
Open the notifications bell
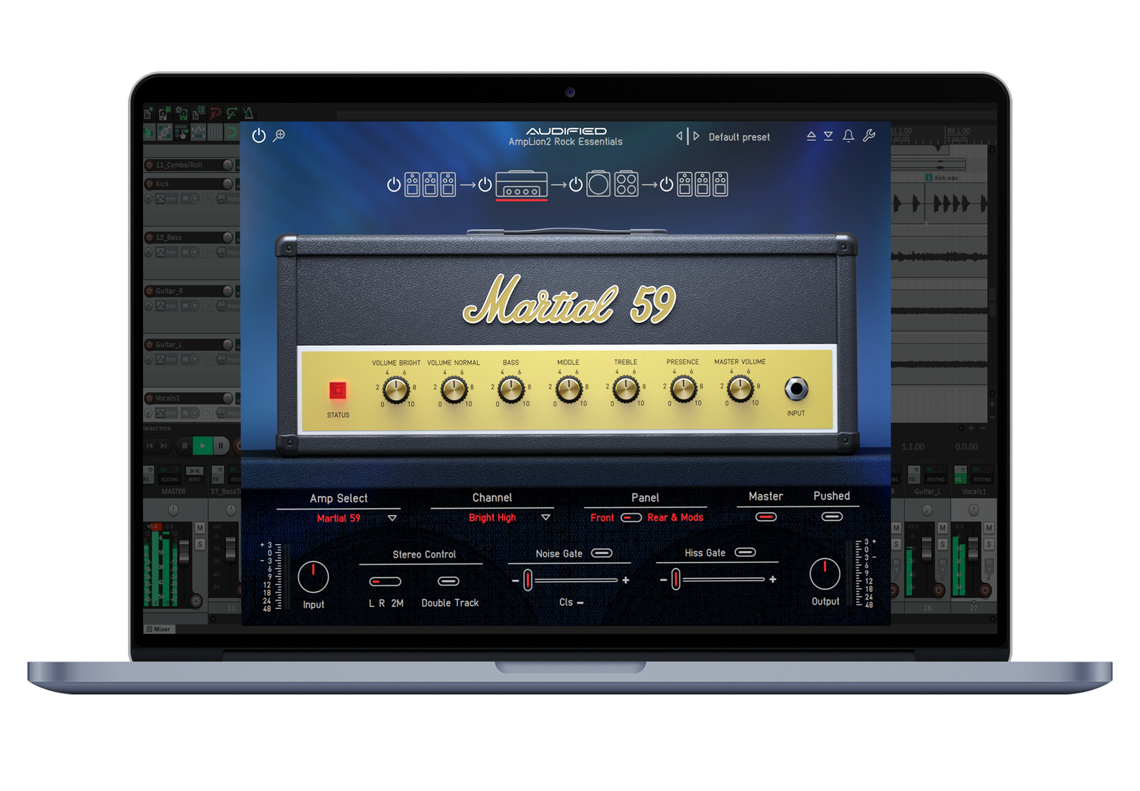(x=848, y=136)
